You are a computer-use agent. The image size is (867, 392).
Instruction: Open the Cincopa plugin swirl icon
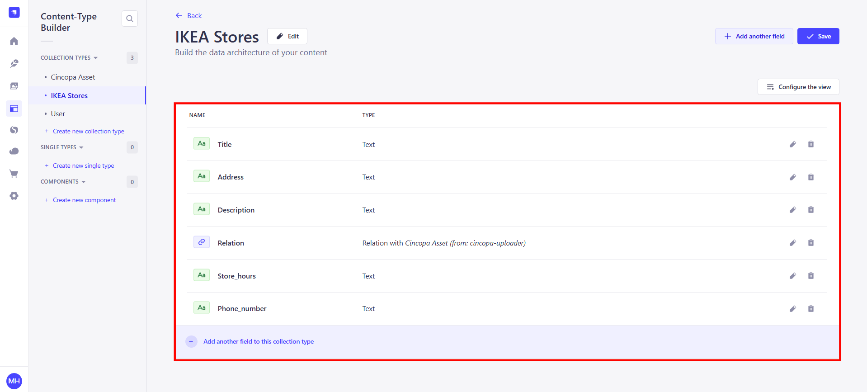[x=14, y=130]
